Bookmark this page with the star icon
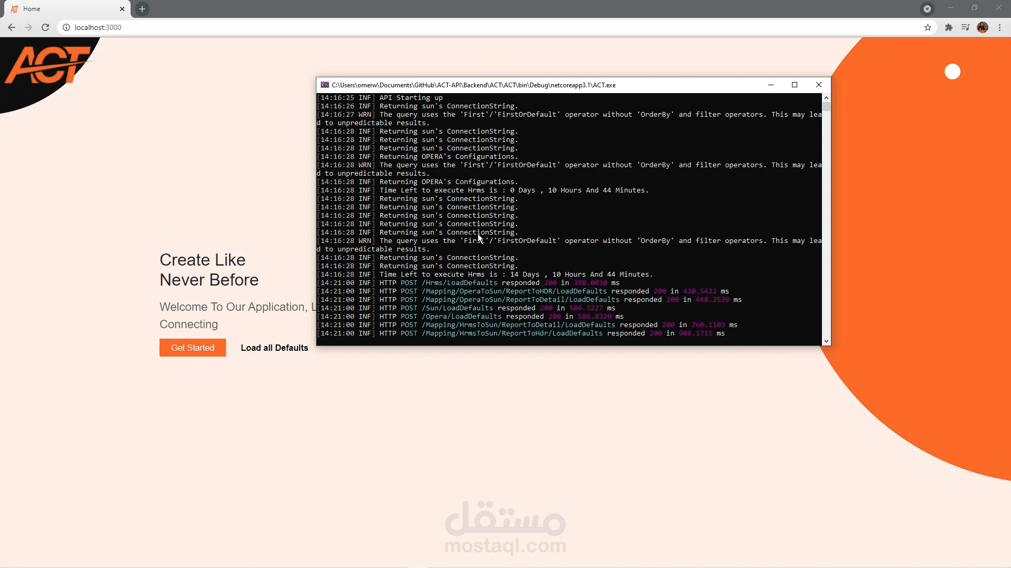The image size is (1011, 568). click(928, 27)
